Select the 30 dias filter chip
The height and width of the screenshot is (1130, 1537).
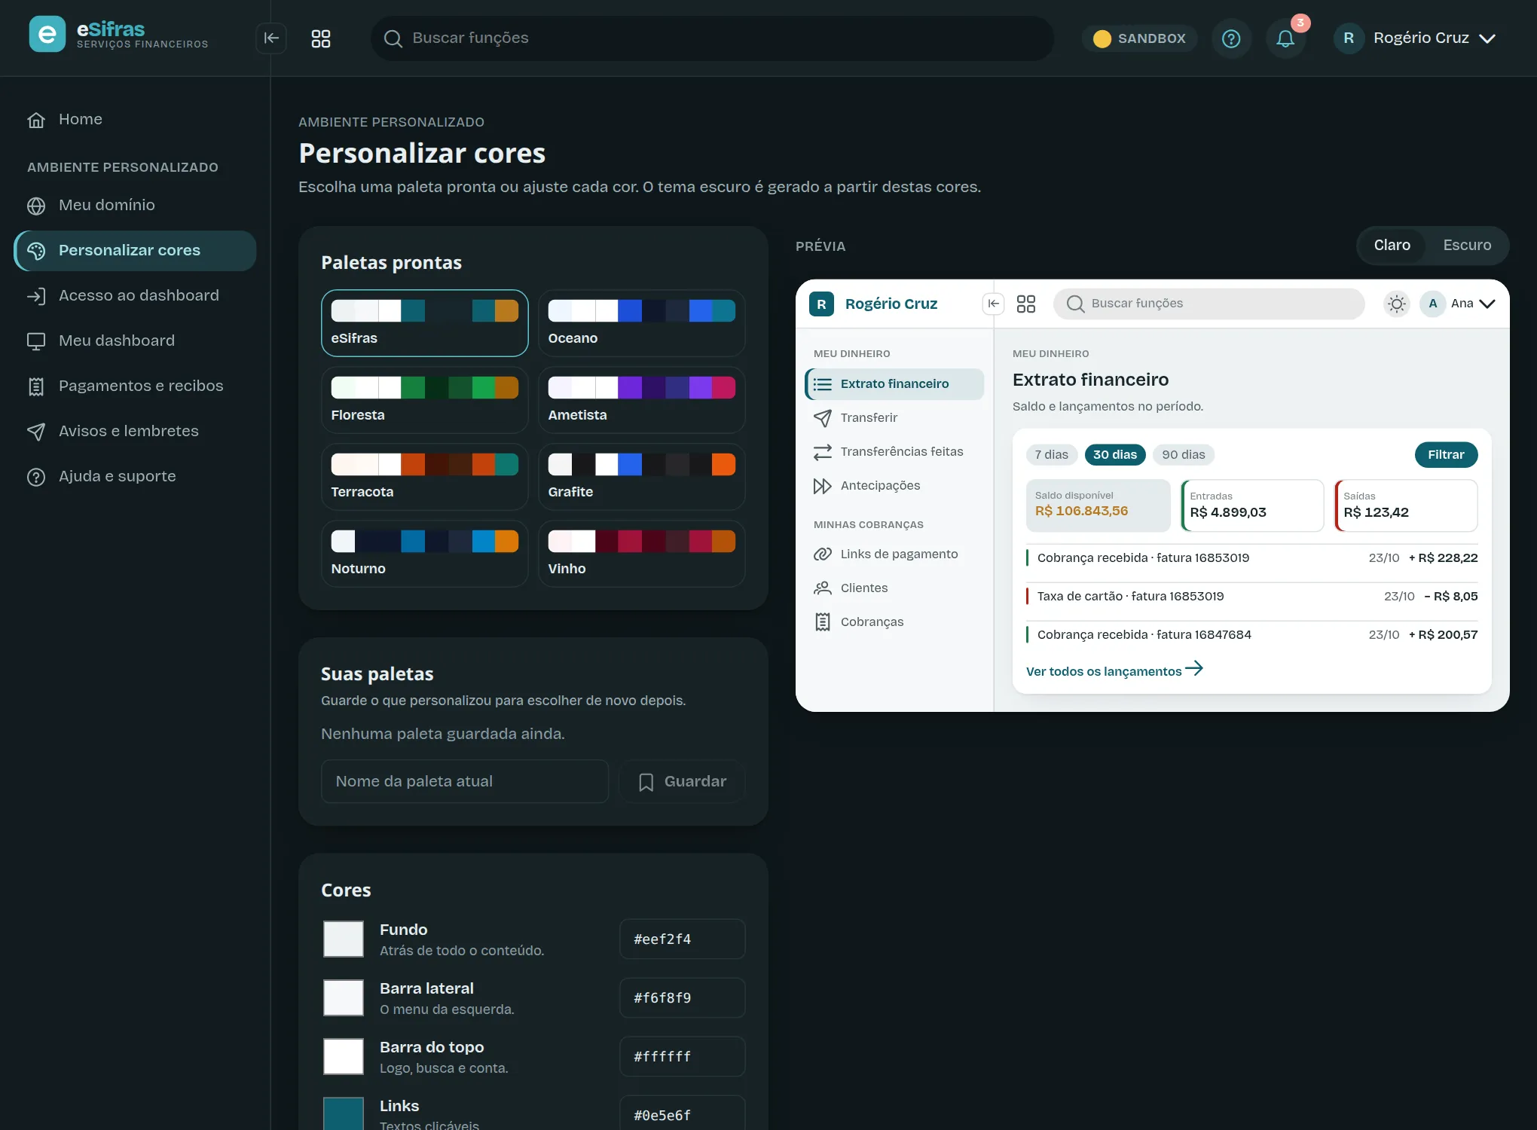click(x=1114, y=455)
